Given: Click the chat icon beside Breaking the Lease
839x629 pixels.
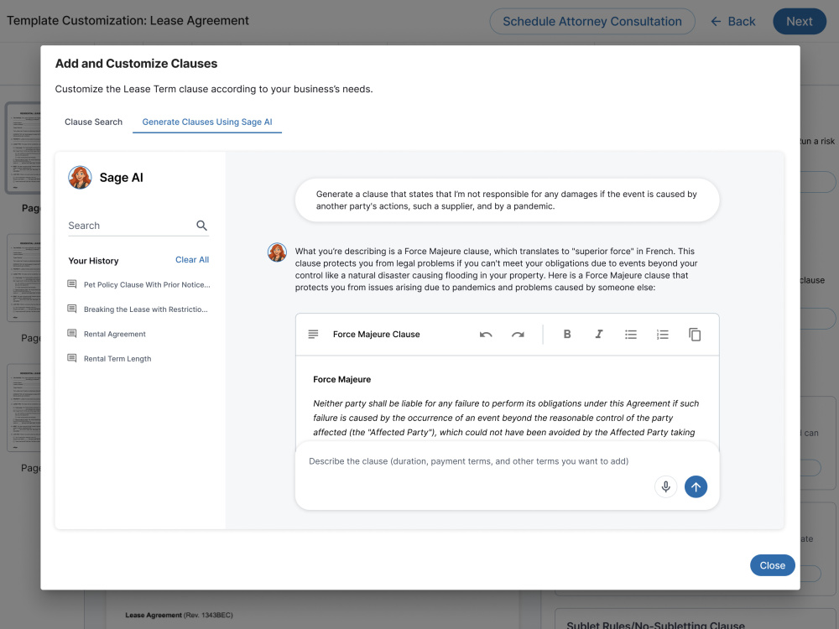Looking at the screenshot, I should [71, 309].
